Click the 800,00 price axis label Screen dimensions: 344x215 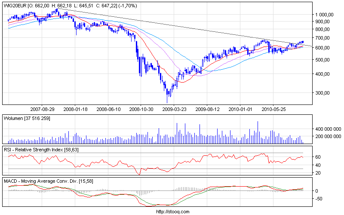pyautogui.click(x=322, y=29)
